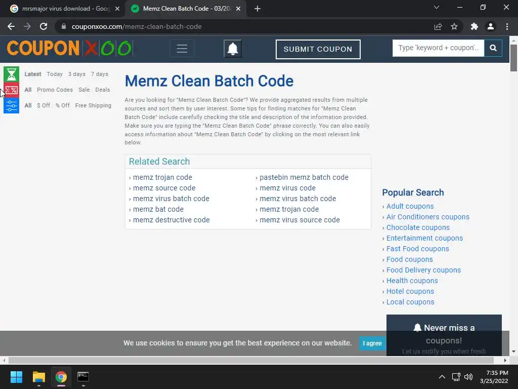Open Chocolate coupons link

[x=418, y=227]
